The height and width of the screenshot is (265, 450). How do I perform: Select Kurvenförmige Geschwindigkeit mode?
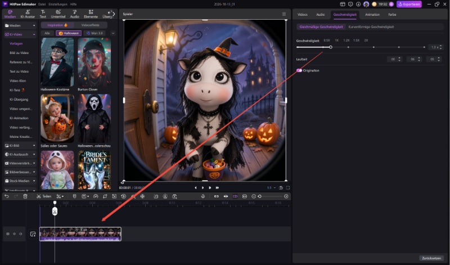[371, 26]
